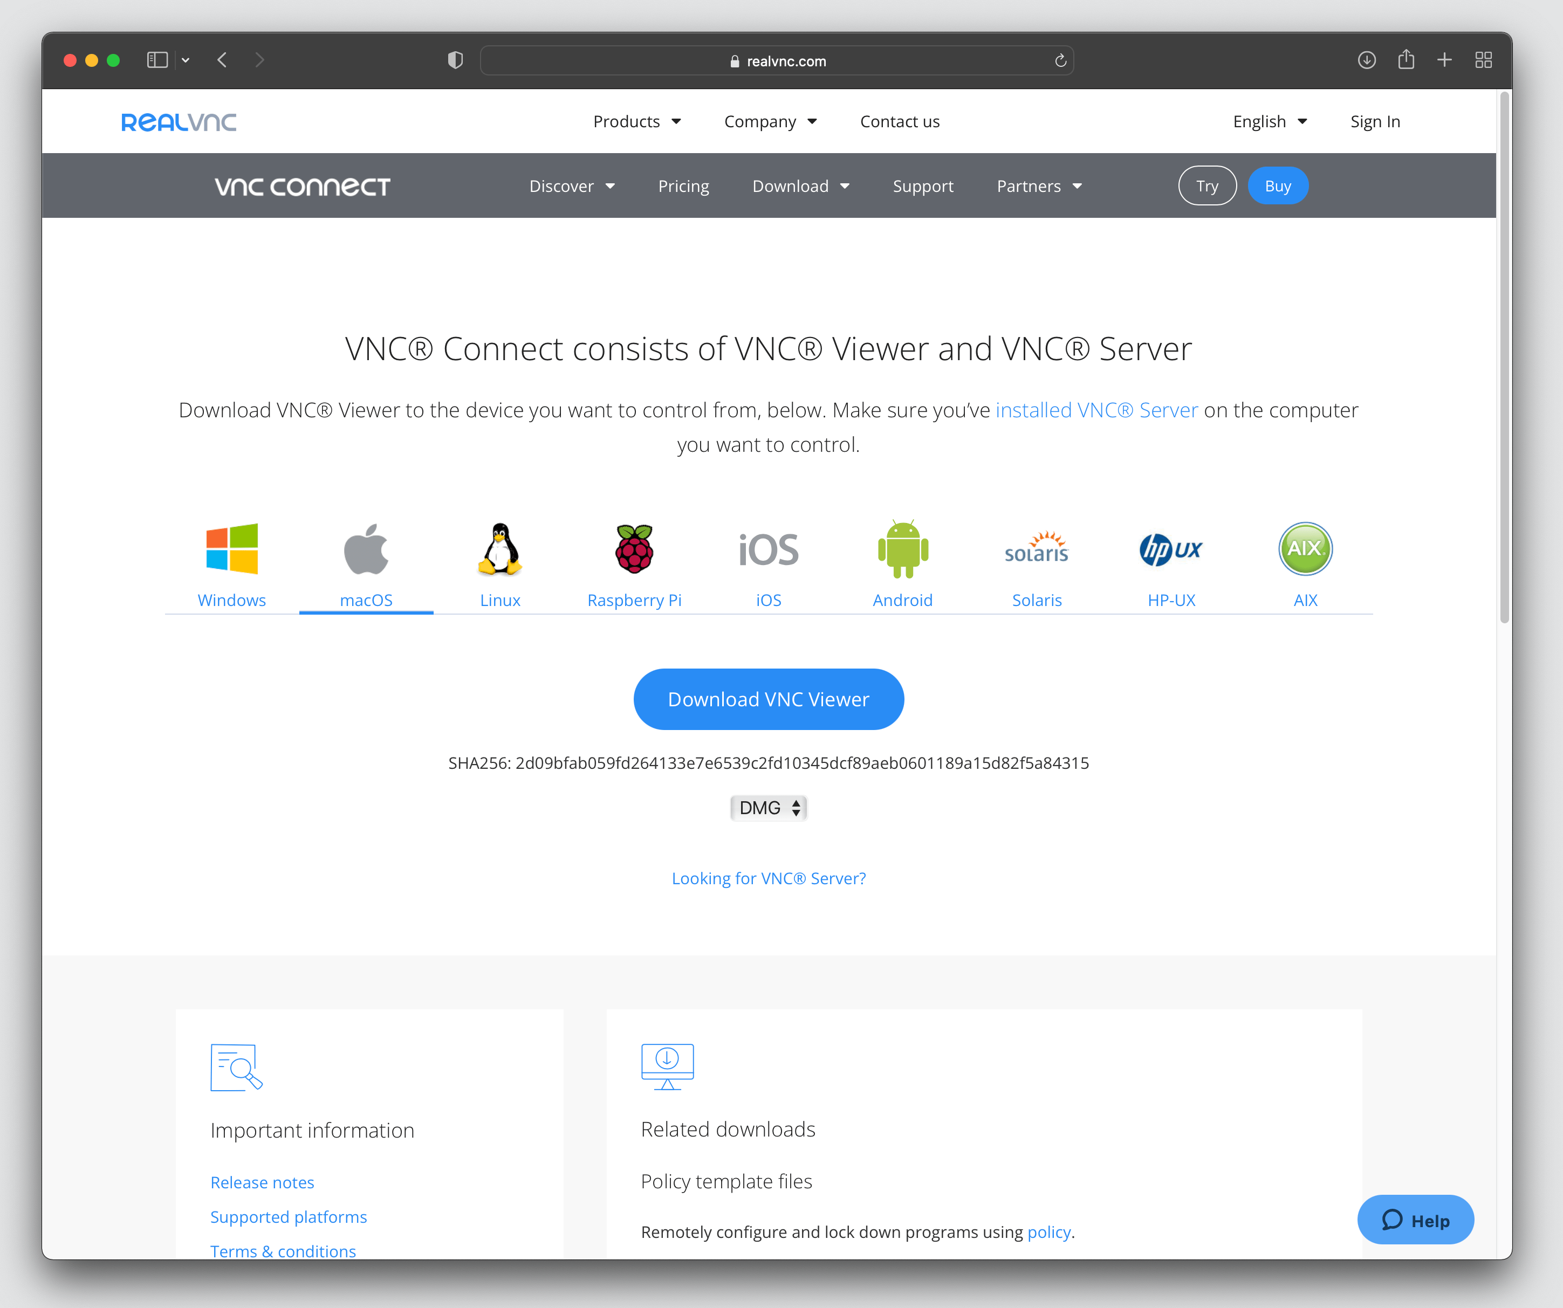Open the Help chat button
The width and height of the screenshot is (1563, 1308).
point(1416,1220)
